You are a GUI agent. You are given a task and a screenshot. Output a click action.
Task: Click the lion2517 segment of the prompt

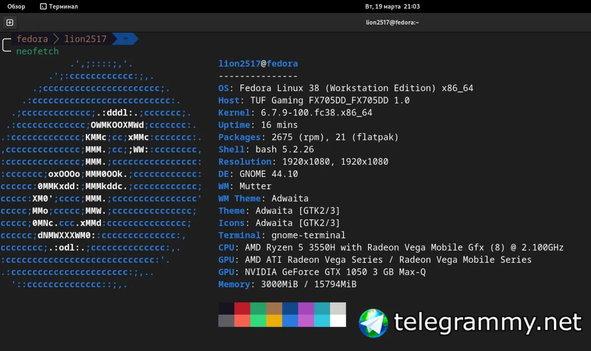(85, 39)
